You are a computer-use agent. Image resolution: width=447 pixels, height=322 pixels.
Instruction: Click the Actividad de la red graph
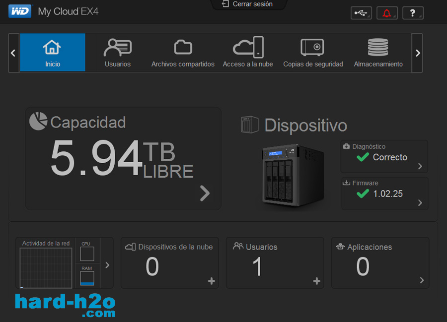(x=46, y=267)
